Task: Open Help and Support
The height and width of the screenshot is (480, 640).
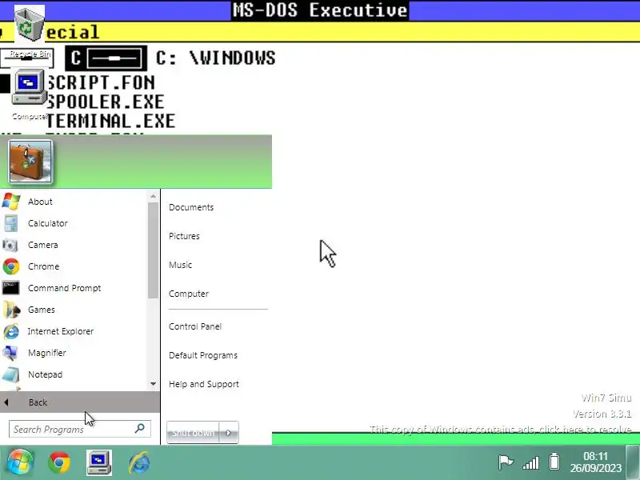Action: [x=204, y=385]
